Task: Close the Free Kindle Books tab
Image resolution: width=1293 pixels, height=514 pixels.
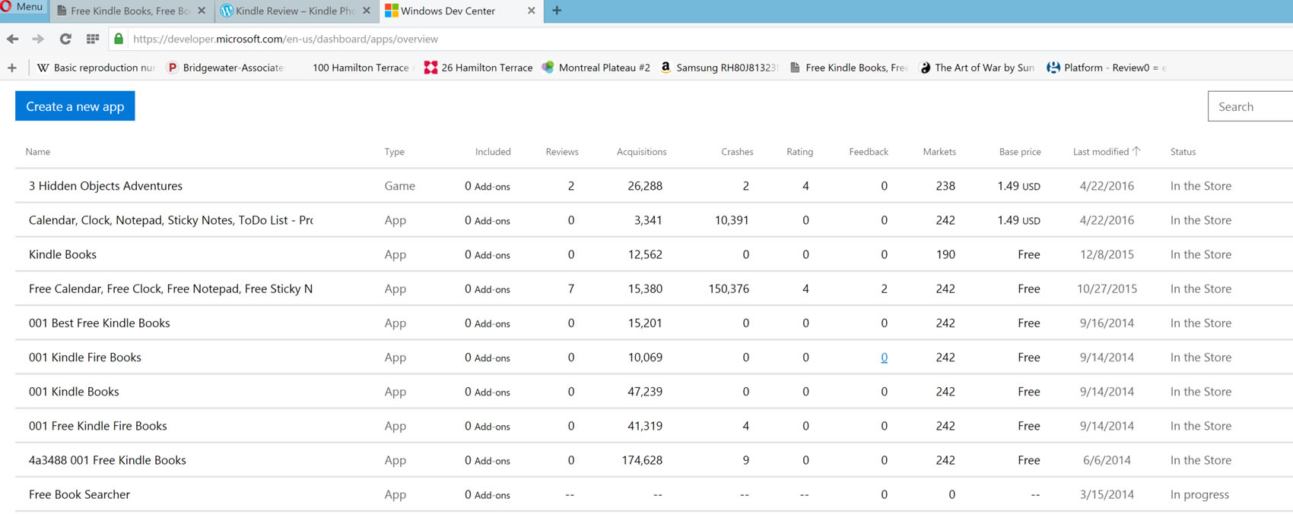Action: click(x=202, y=11)
